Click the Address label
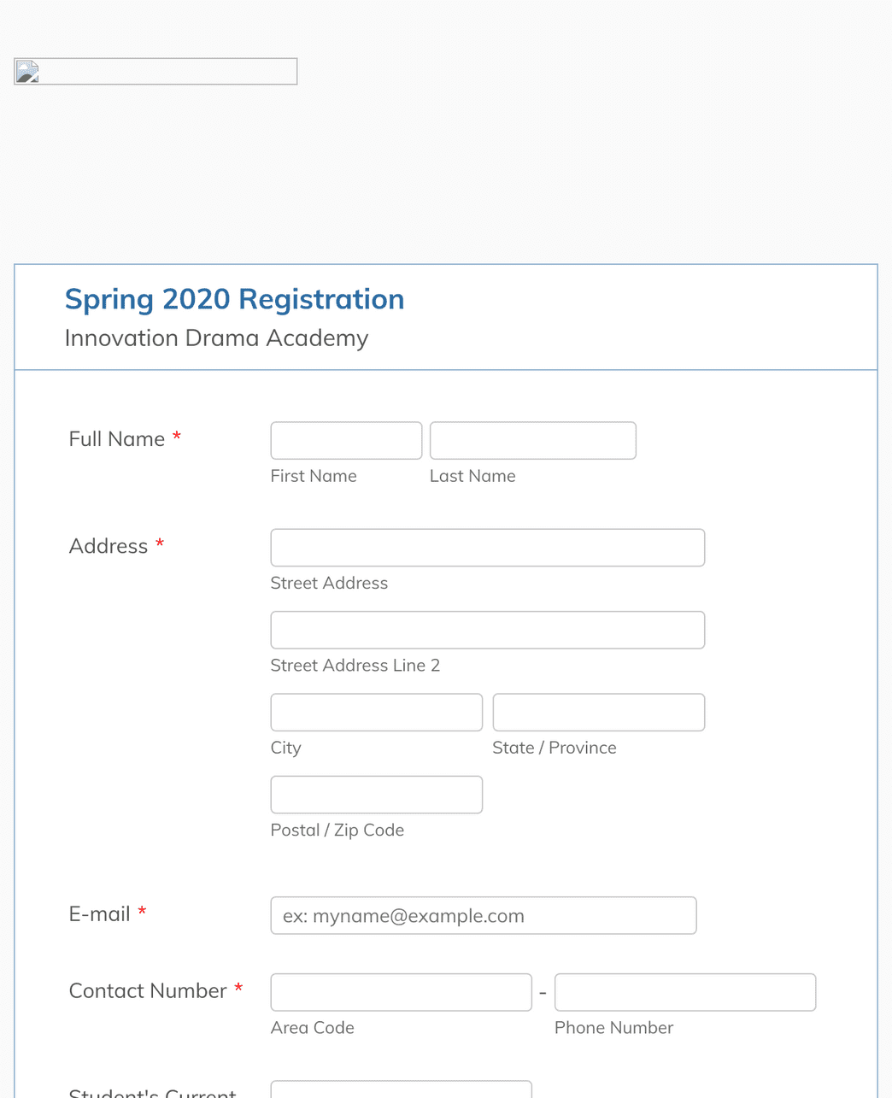Screen dimensions: 892x1098 [109, 546]
